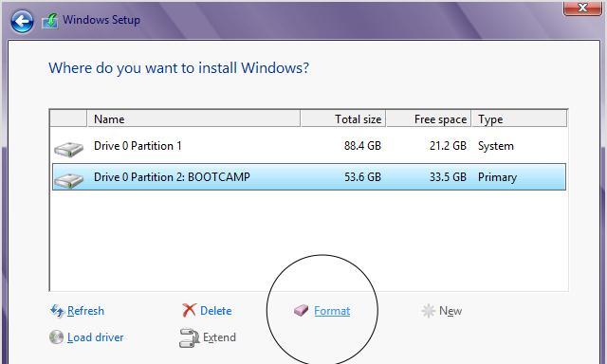This screenshot has height=364, width=607.
Task: Click drive icon for BOOTCAMP partition
Action: (68, 181)
